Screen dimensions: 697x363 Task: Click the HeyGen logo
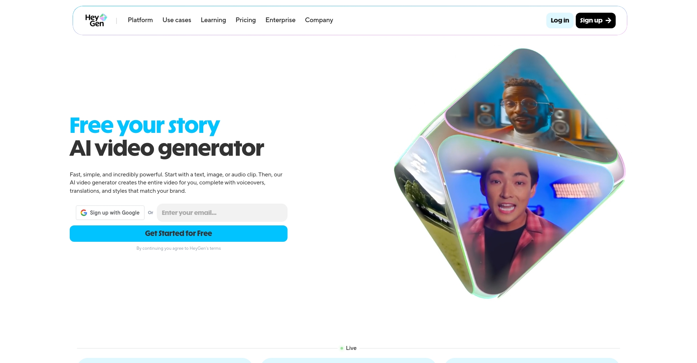pos(96,20)
